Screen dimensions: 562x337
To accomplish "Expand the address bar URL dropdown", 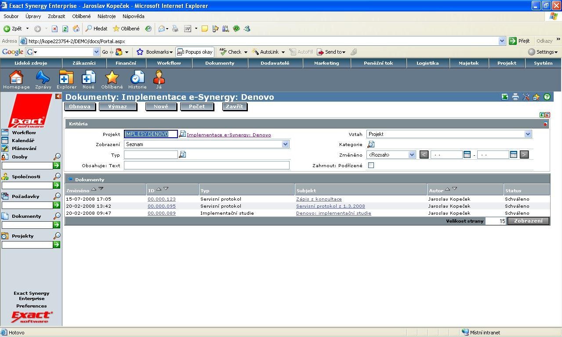I will click(502, 41).
